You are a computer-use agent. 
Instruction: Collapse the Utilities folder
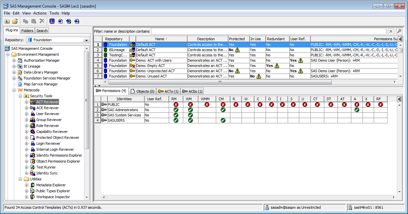(x=20, y=179)
